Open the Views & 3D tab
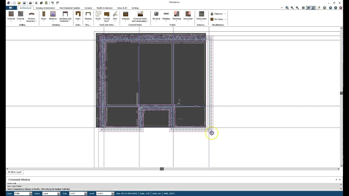Screen dimensions: 349x196 (x=122, y=8)
